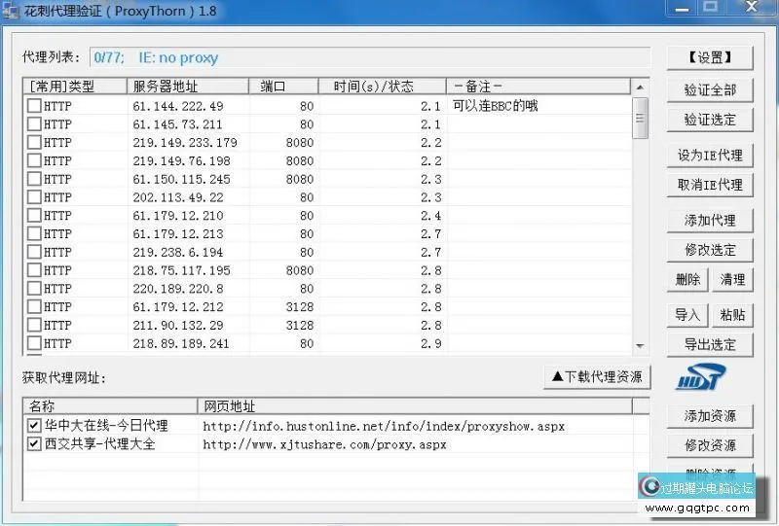Viewport: 779px width, 526px height.
Task: Click 修改选定 button
Action: point(710,250)
